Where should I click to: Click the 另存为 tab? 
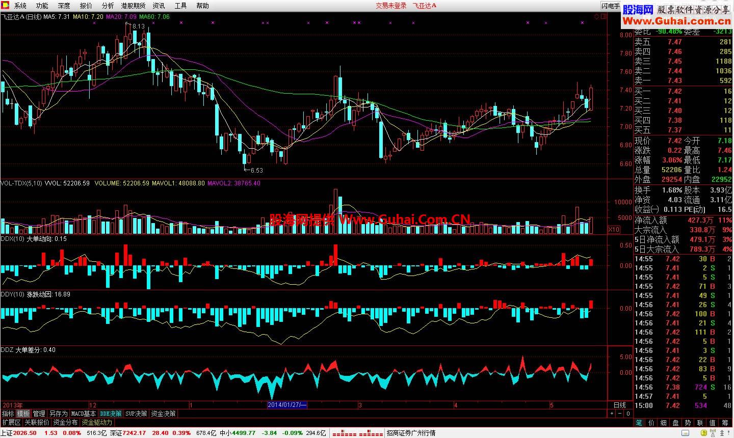pyautogui.click(x=58, y=414)
